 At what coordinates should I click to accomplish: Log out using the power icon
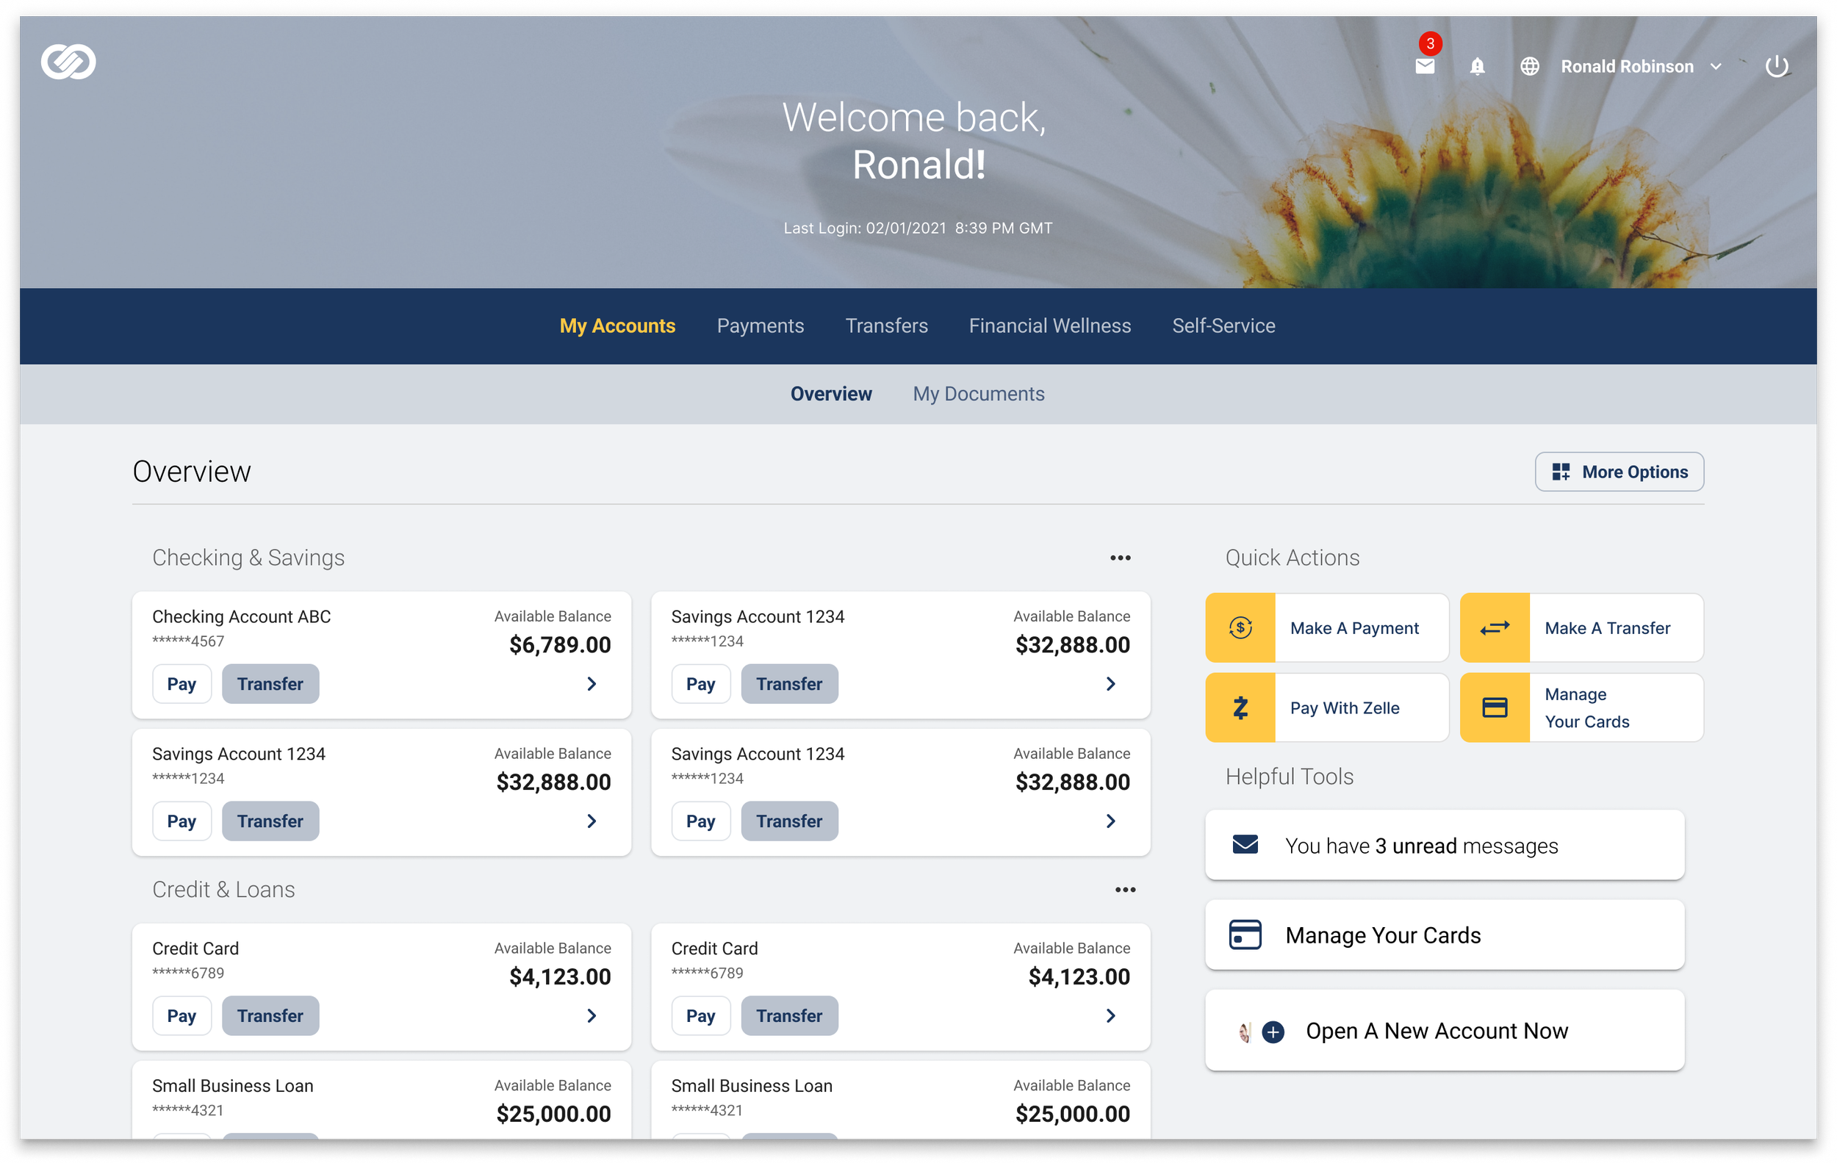click(1776, 66)
